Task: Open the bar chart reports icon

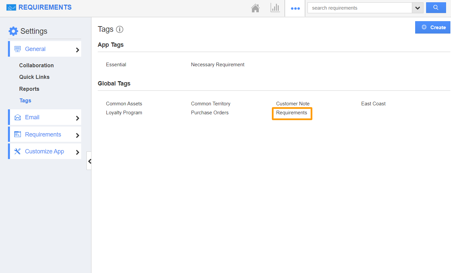Action: point(275,8)
